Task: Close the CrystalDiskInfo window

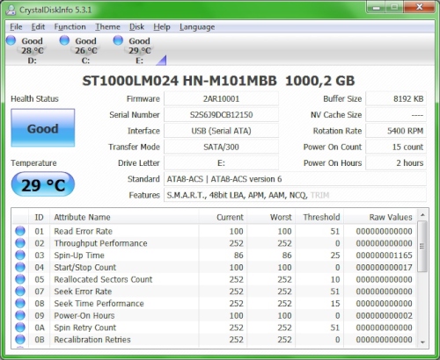Action: click(419, 7)
